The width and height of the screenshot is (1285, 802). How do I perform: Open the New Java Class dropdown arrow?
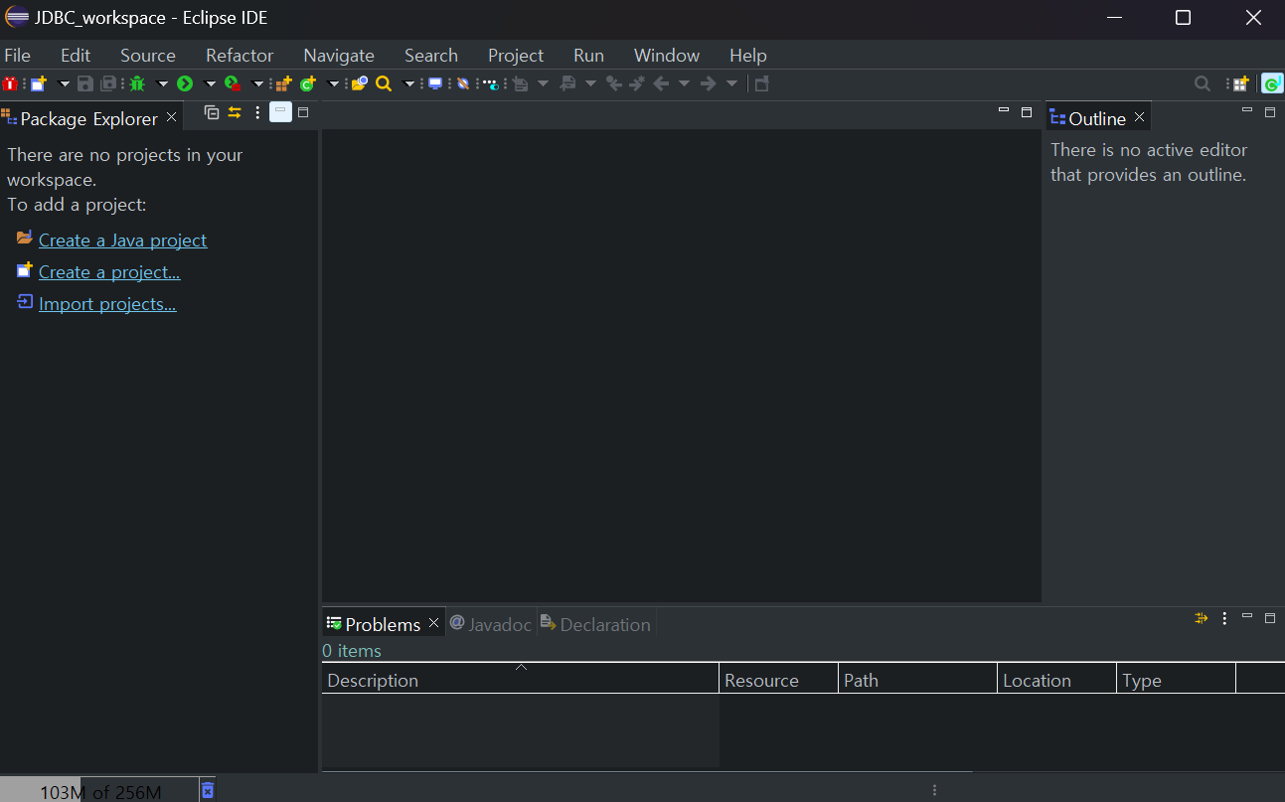click(333, 84)
